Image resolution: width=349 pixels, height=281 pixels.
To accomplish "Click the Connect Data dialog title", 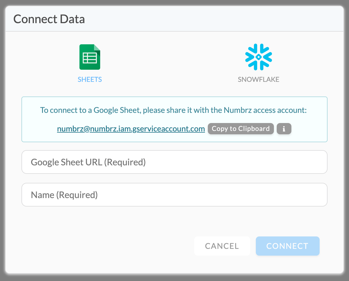I will point(49,19).
